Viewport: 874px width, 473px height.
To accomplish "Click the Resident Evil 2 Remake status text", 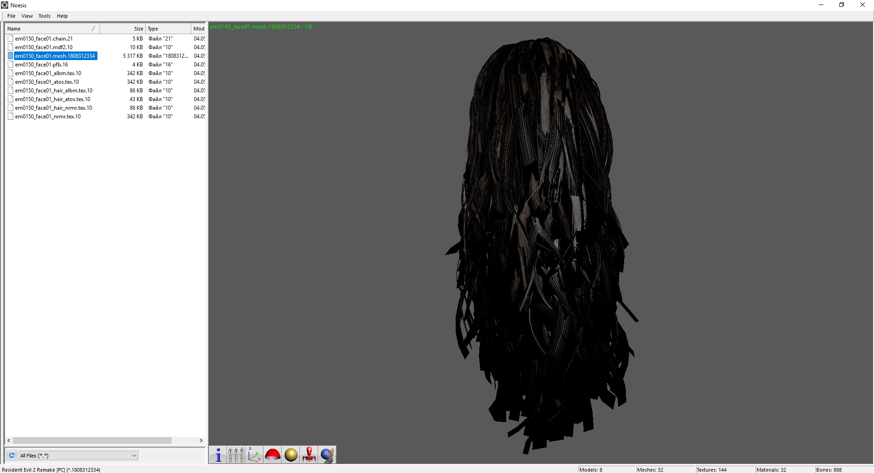I will coord(51,470).
